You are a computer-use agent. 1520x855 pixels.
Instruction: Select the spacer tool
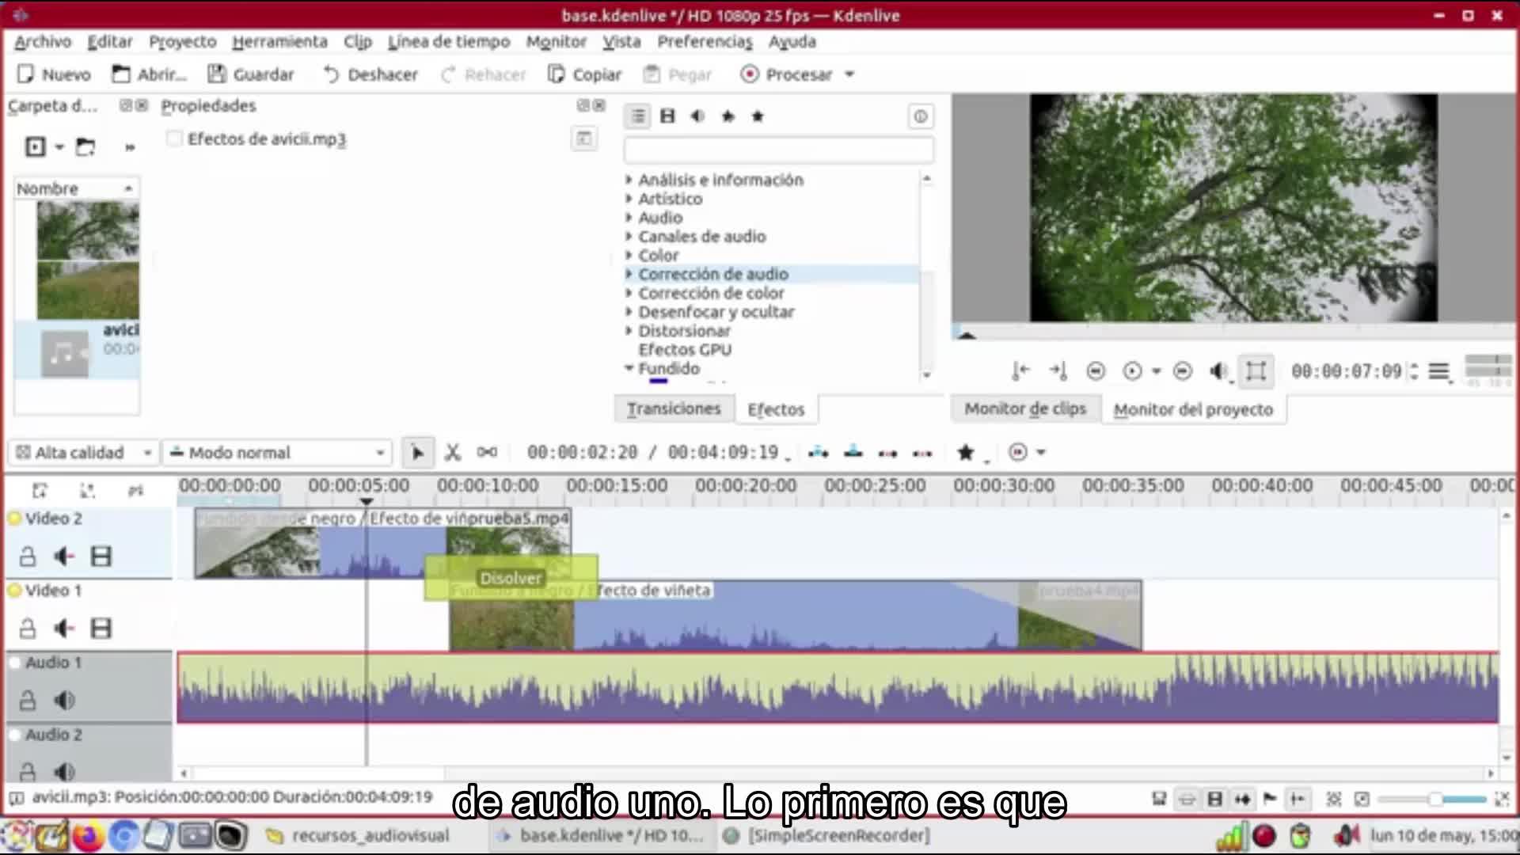[487, 452]
